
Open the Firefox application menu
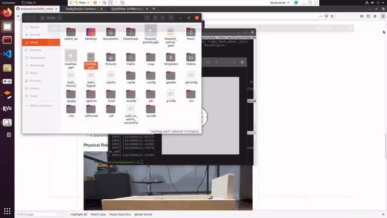pos(383,16)
